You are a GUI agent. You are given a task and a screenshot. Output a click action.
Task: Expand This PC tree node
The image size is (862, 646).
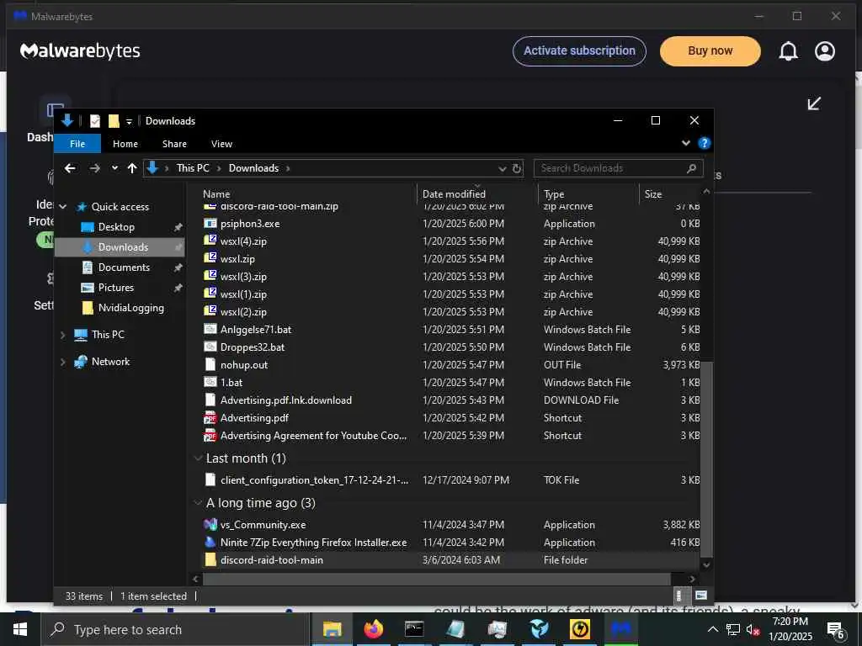(63, 335)
